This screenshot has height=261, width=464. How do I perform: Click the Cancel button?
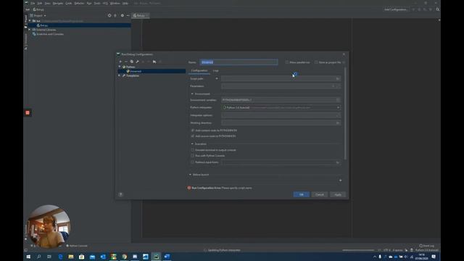click(320, 194)
